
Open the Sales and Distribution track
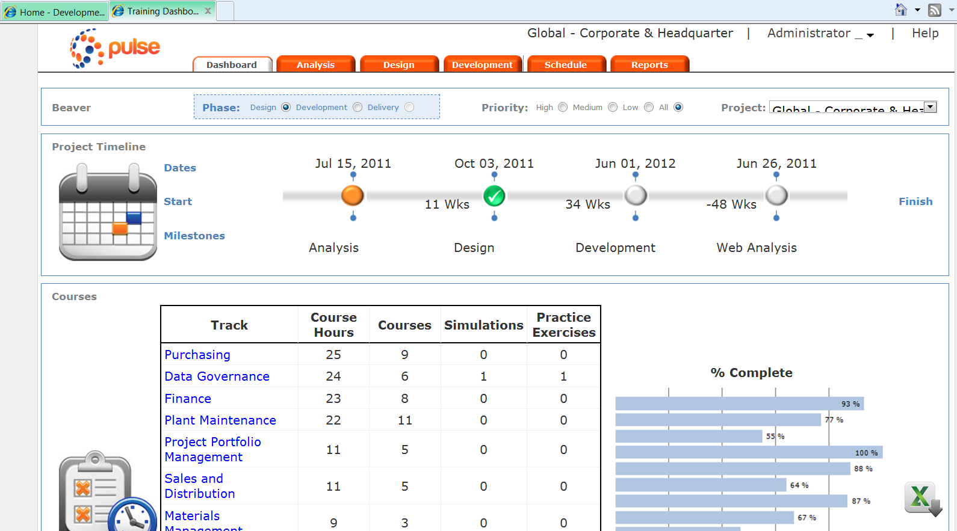click(200, 486)
